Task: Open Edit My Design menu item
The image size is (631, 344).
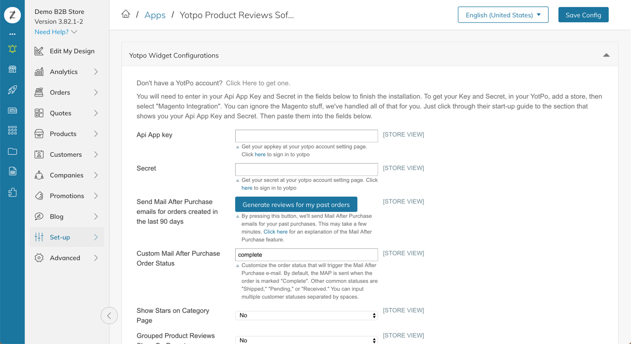Action: coord(67,51)
